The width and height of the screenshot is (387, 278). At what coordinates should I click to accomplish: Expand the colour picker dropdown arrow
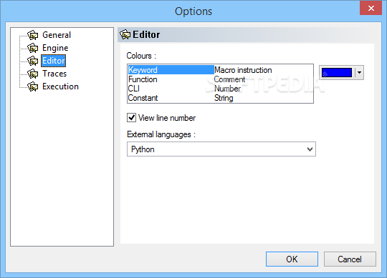[359, 73]
